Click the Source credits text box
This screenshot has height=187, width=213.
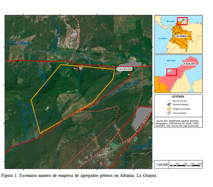pos(178,123)
